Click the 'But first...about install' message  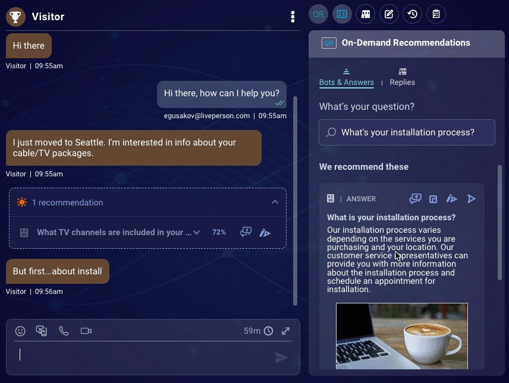pyautogui.click(x=58, y=271)
